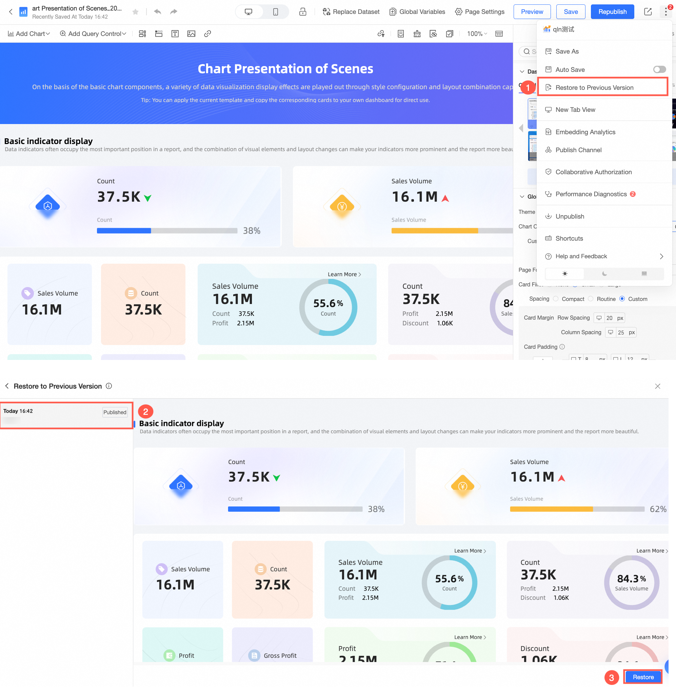Switch to mobile layout view icon
676x688 pixels.
(x=276, y=12)
